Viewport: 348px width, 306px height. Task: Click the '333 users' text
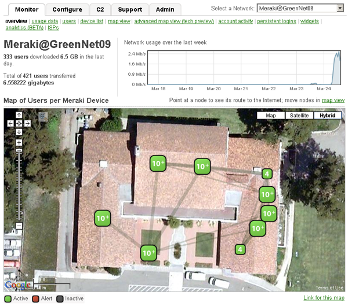click(x=16, y=57)
